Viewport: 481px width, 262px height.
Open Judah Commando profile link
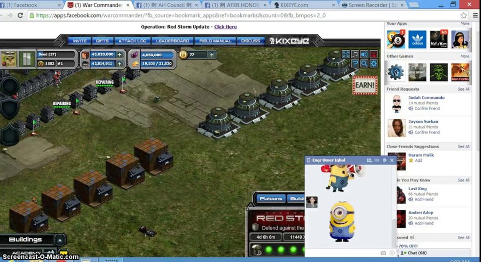coord(426,98)
